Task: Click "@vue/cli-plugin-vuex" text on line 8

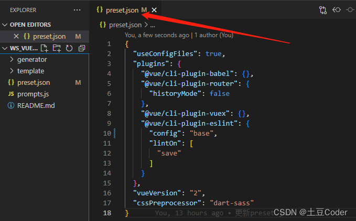Action: (x=186, y=113)
